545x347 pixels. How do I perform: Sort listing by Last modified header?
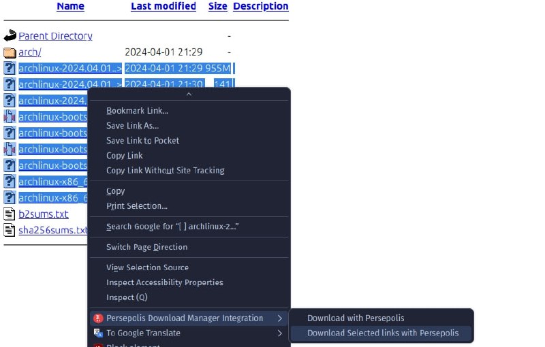pyautogui.click(x=163, y=6)
